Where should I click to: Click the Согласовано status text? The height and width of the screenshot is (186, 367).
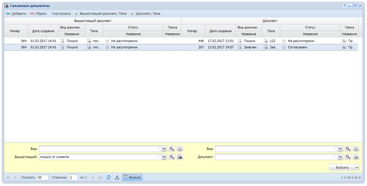(x=298, y=47)
